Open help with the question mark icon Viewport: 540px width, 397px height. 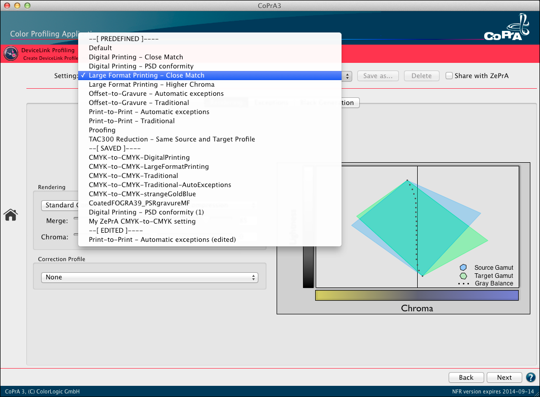click(531, 377)
